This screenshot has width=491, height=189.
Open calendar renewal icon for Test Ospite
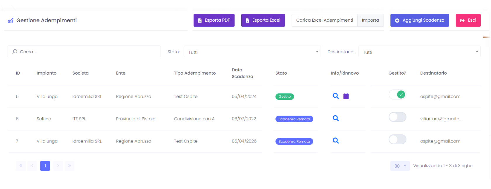click(x=346, y=96)
